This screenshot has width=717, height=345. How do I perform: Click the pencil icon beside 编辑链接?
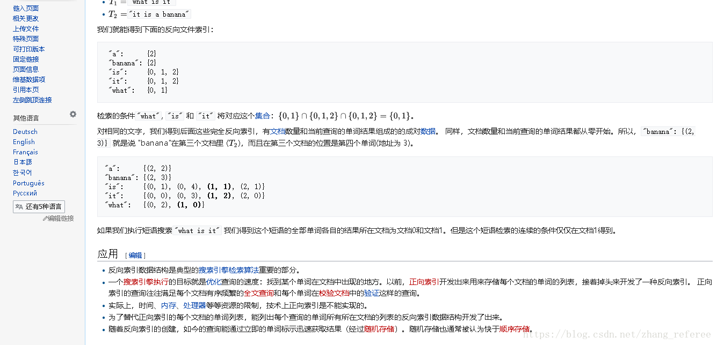pyautogui.click(x=45, y=219)
